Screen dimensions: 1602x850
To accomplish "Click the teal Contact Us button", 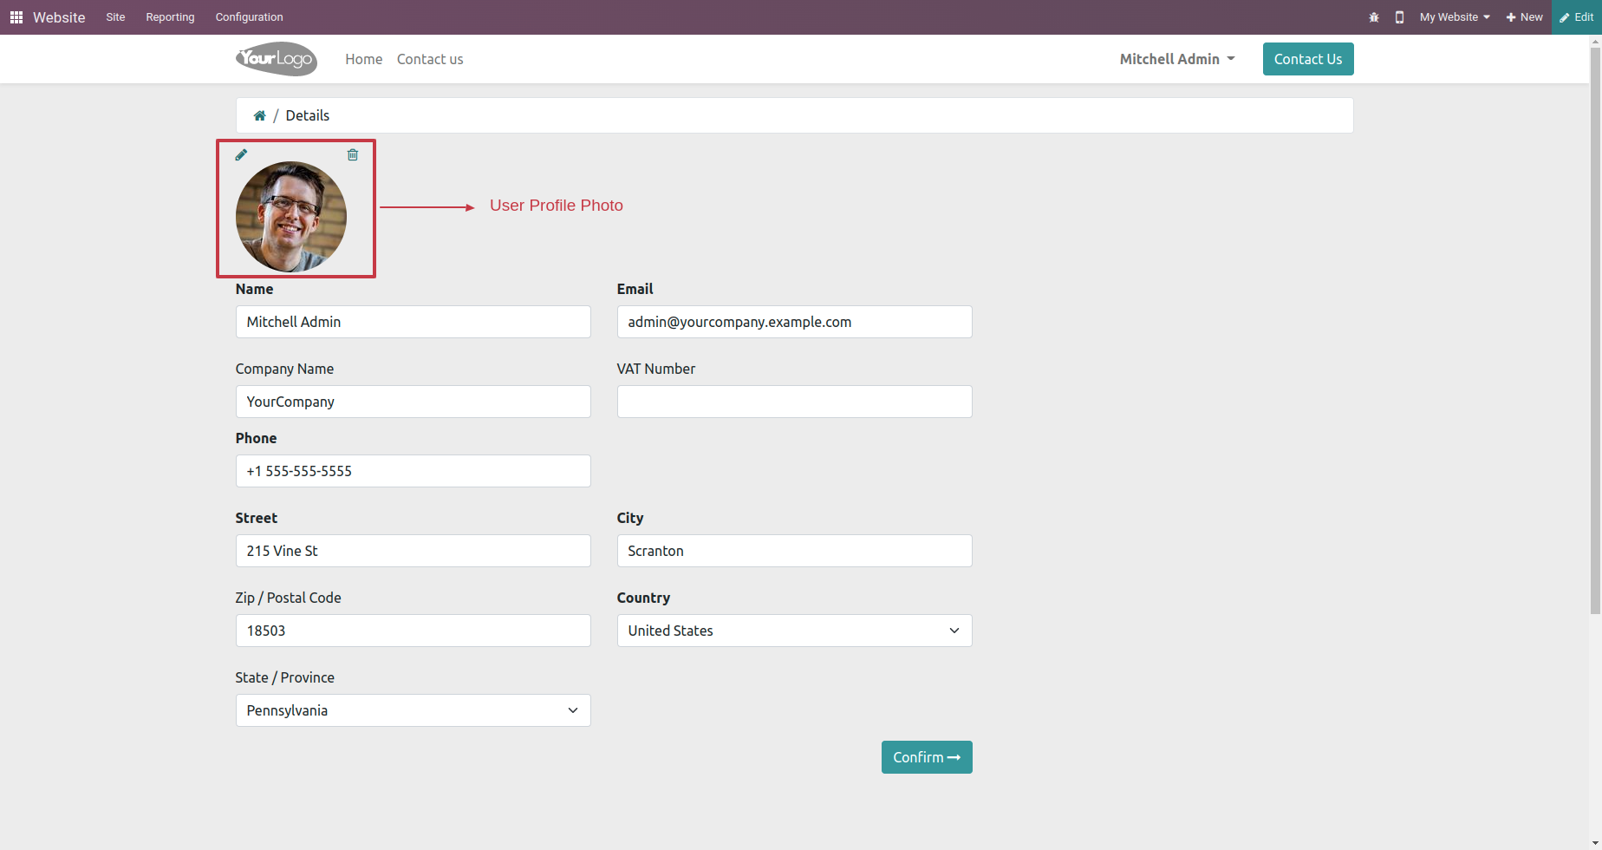I will [1308, 59].
